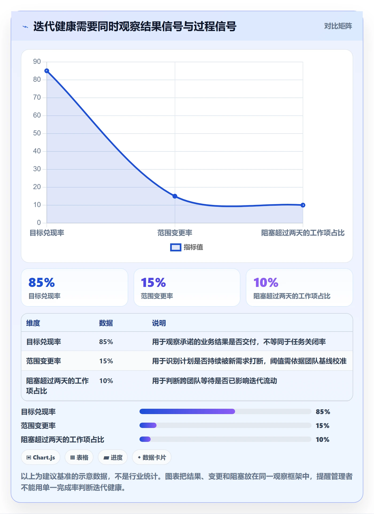Click the 阻塞超过两天 progress bar
The image size is (374, 514).
[x=225, y=439]
